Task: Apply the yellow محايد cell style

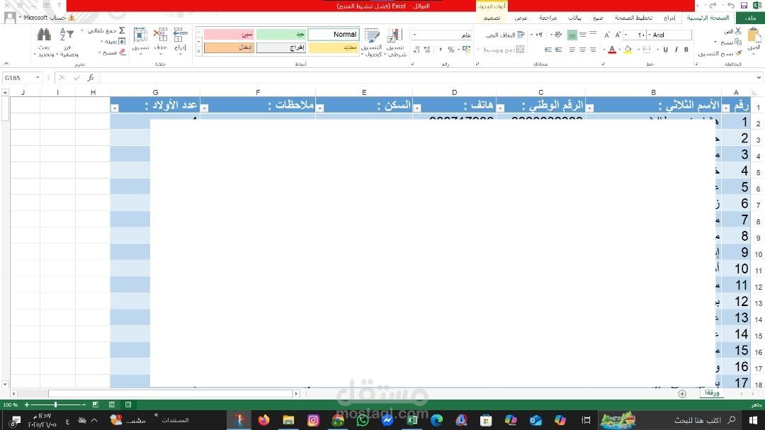Action: click(x=334, y=48)
